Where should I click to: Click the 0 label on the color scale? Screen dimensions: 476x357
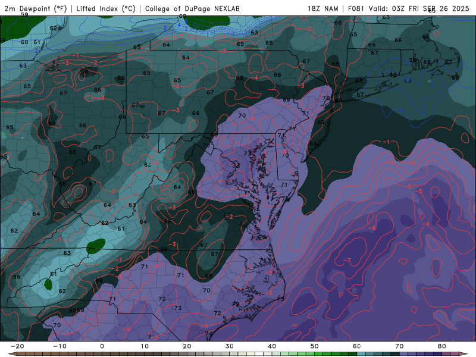click(x=102, y=346)
